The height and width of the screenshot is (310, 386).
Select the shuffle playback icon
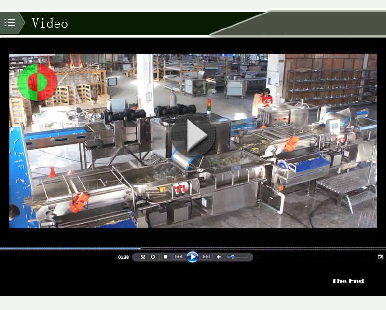coord(142,257)
